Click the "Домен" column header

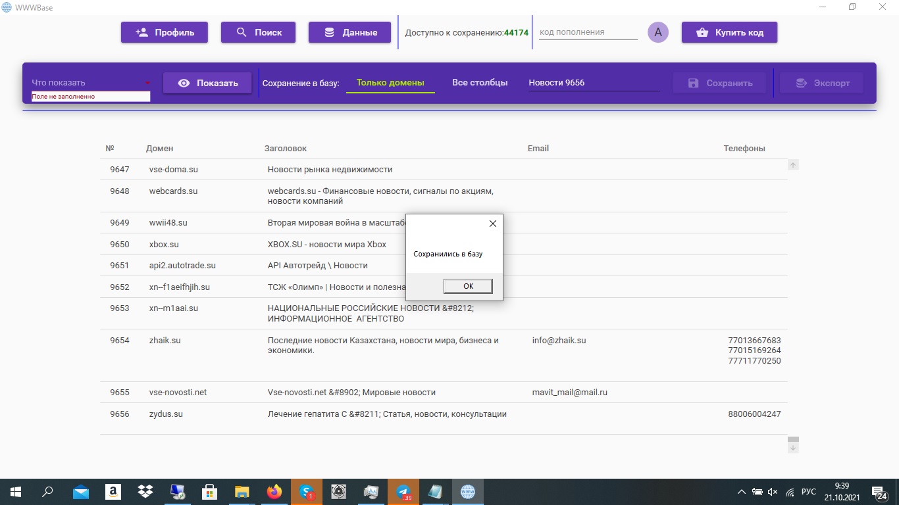tap(160, 149)
